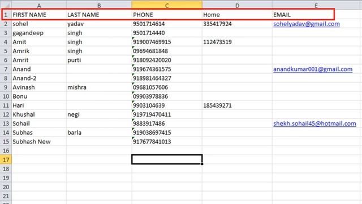Open the shekh.sohail45@hotmail.com email link
362x204 pixels.
click(314, 124)
